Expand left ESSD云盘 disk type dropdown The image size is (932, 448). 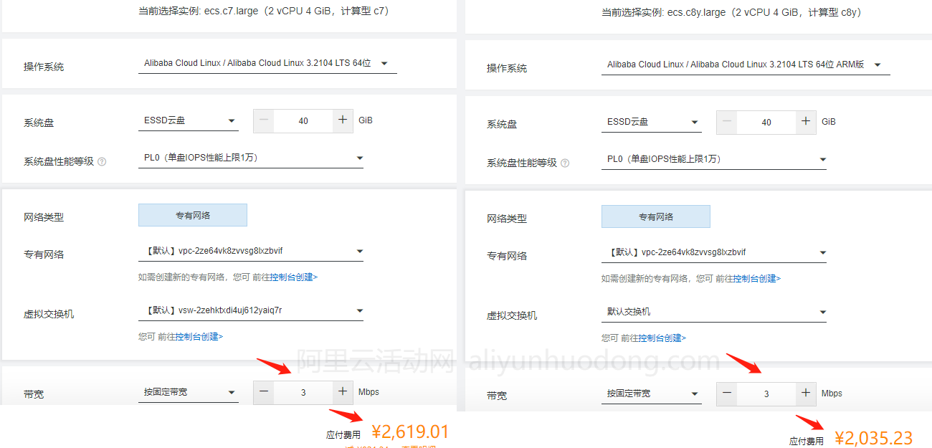click(x=189, y=121)
